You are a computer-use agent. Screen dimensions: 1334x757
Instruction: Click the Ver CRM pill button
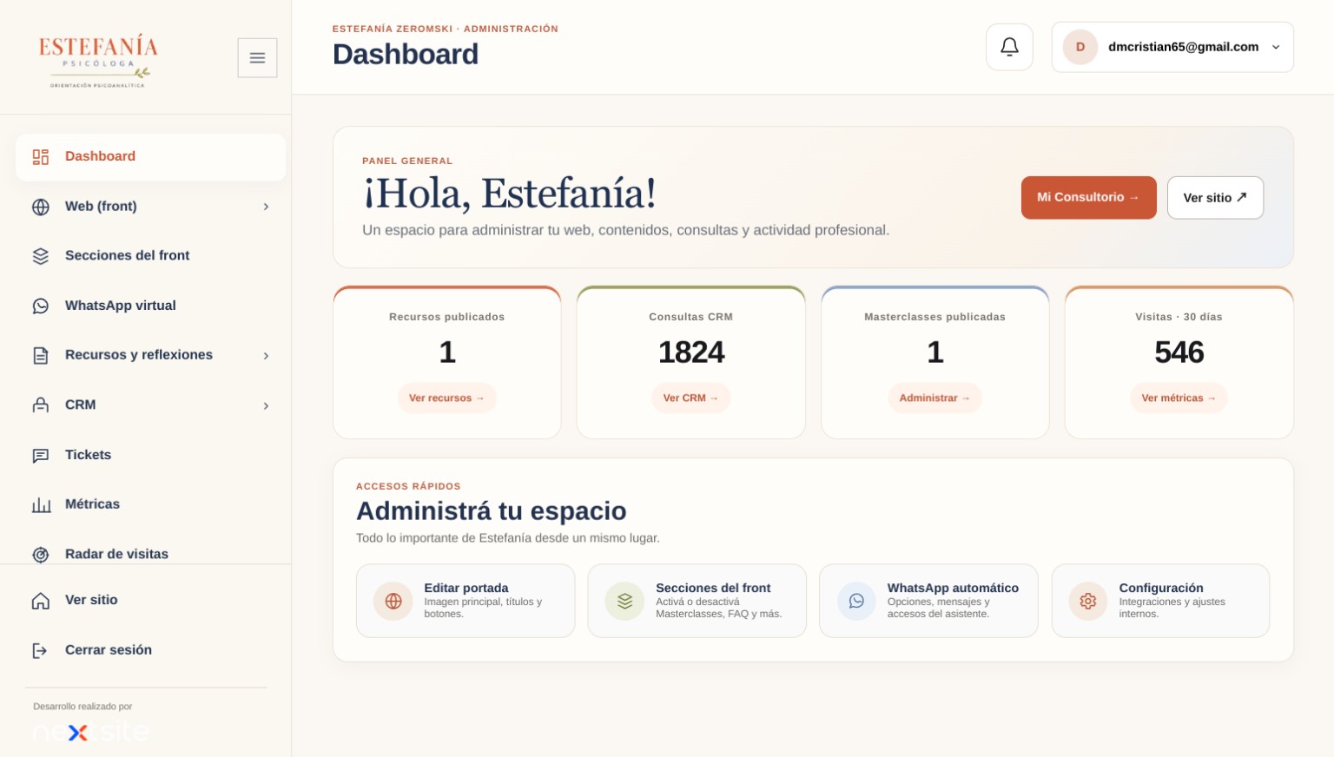pos(690,398)
